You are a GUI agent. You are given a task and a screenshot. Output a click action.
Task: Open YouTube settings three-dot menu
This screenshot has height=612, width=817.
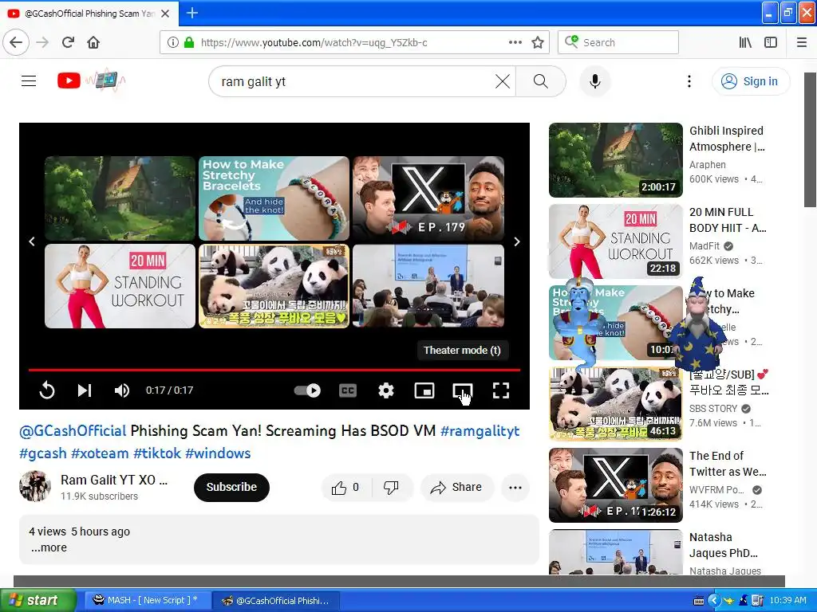[x=689, y=81]
